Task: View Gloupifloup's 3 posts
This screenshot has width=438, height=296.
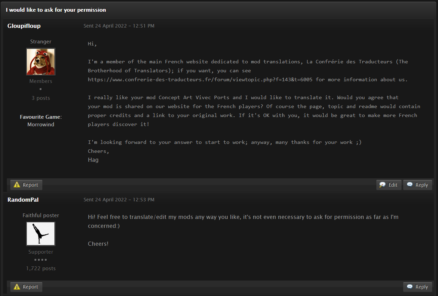Action: pos(41,98)
